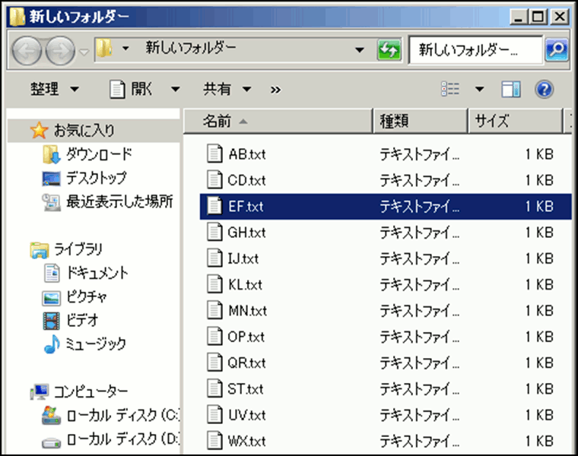
Task: Click the search magnifier icon
Action: click(557, 50)
